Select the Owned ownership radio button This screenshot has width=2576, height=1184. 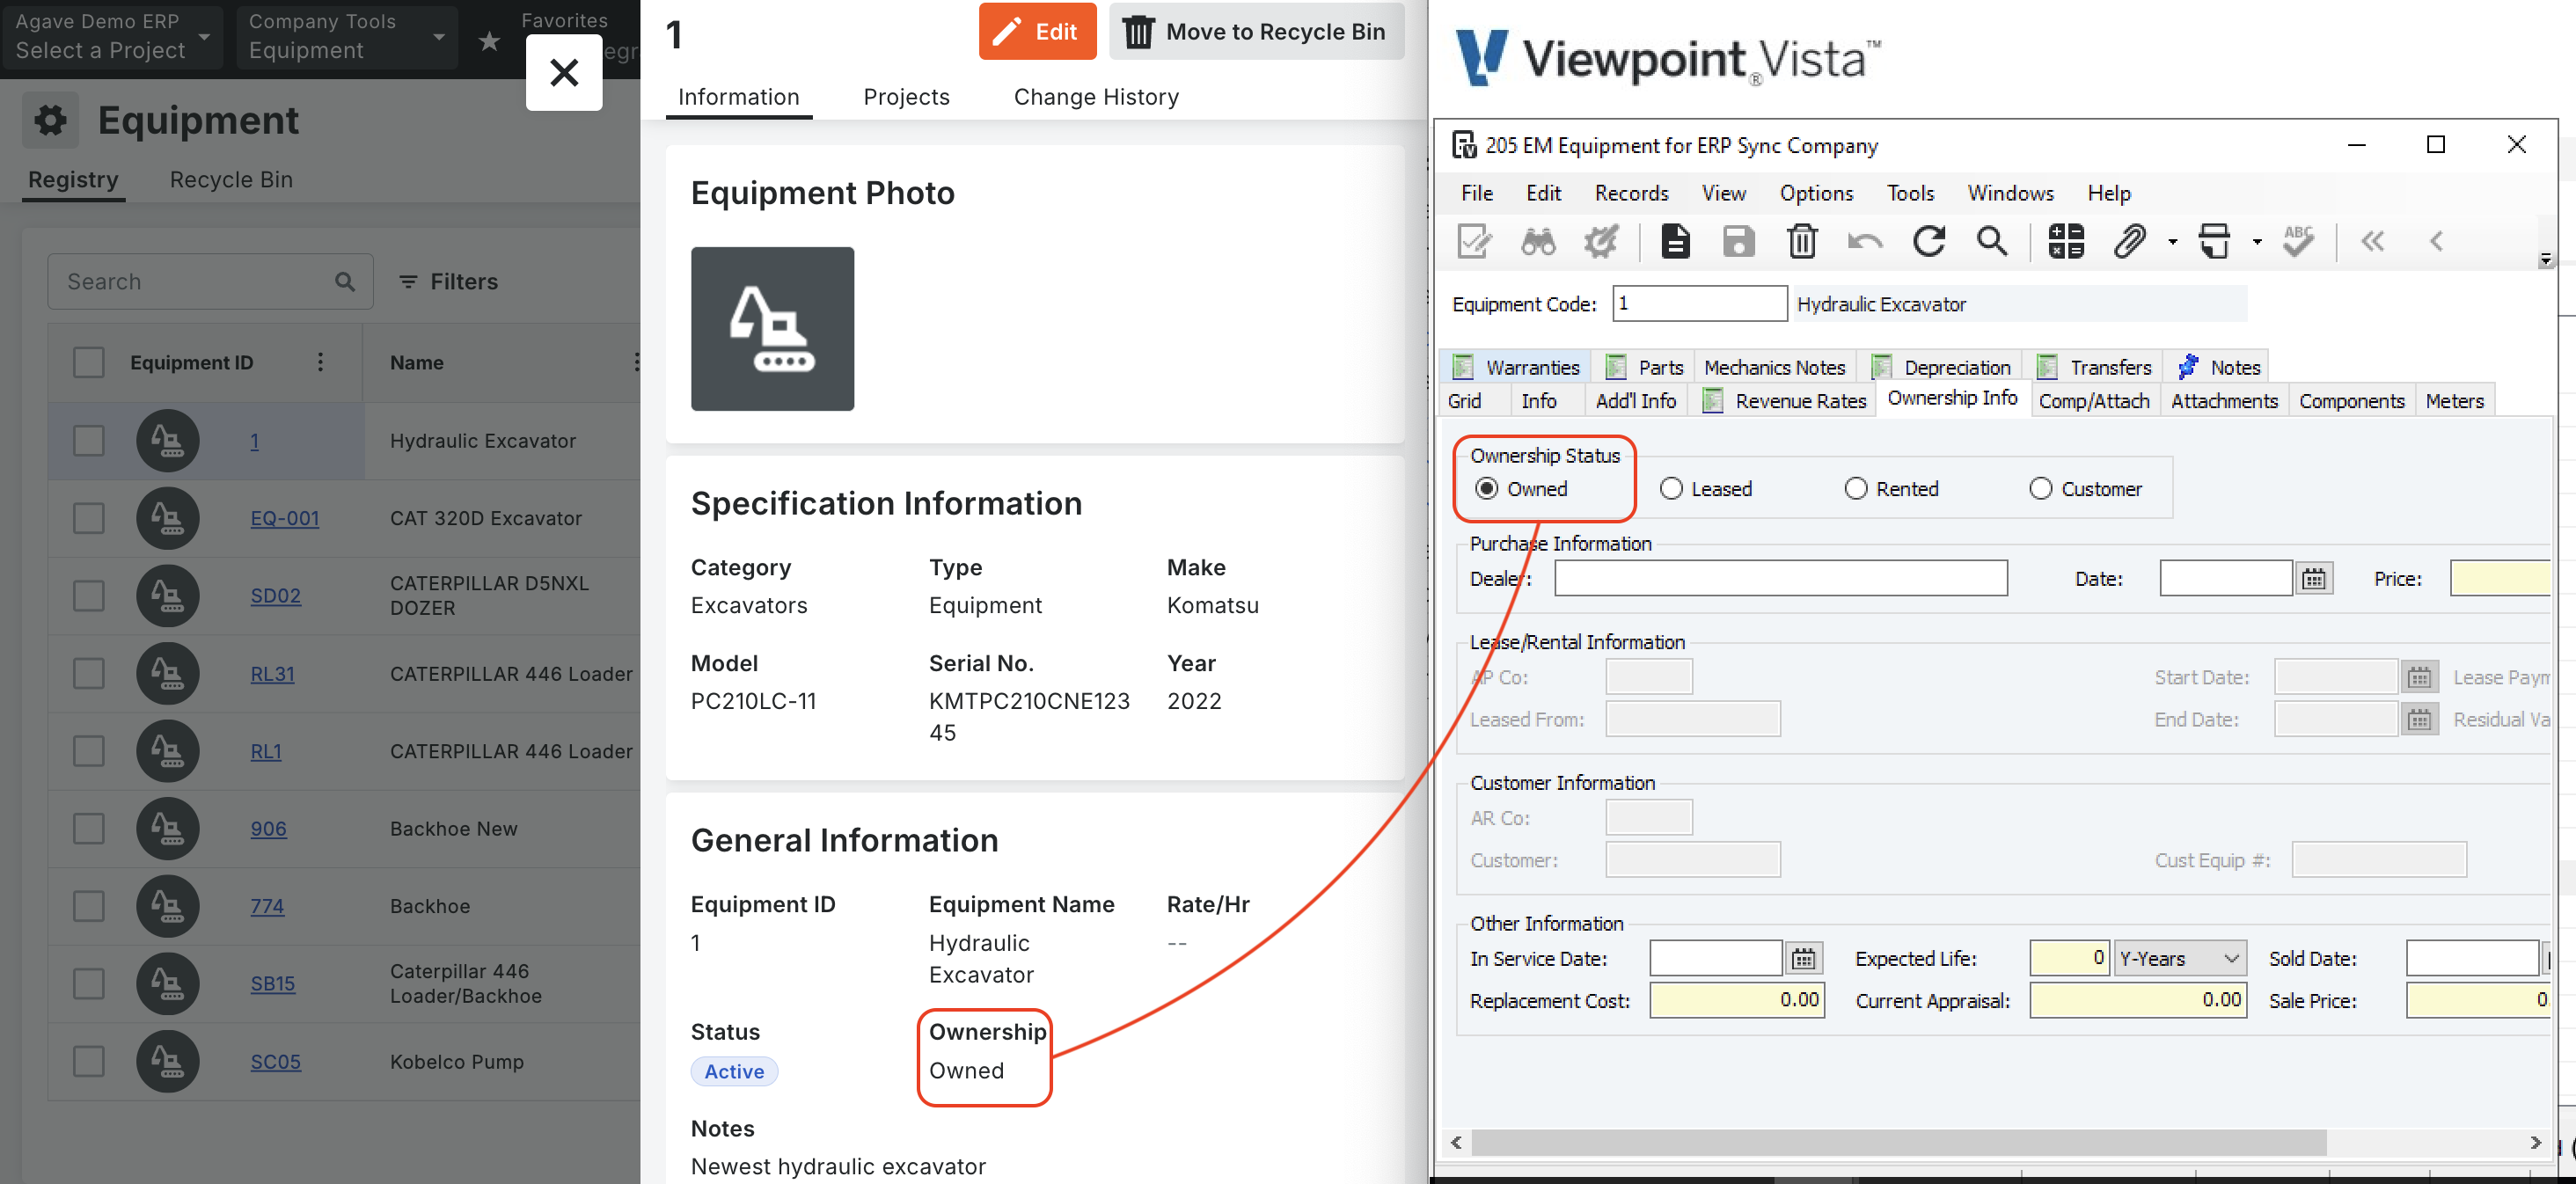pos(1486,488)
